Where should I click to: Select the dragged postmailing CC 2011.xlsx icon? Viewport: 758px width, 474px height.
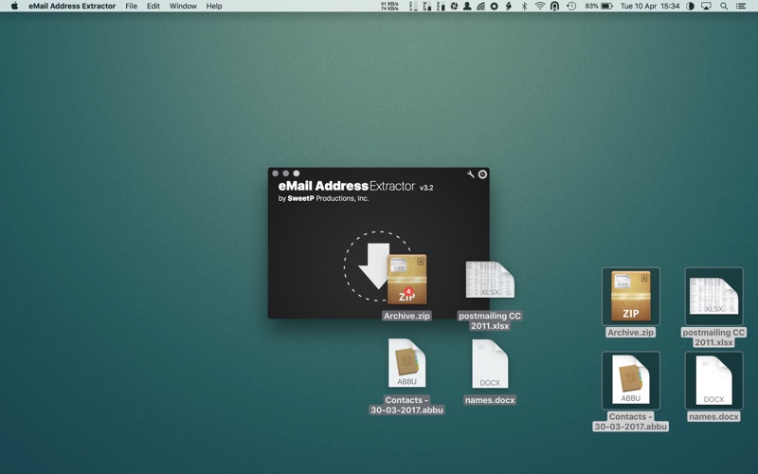[x=490, y=282]
